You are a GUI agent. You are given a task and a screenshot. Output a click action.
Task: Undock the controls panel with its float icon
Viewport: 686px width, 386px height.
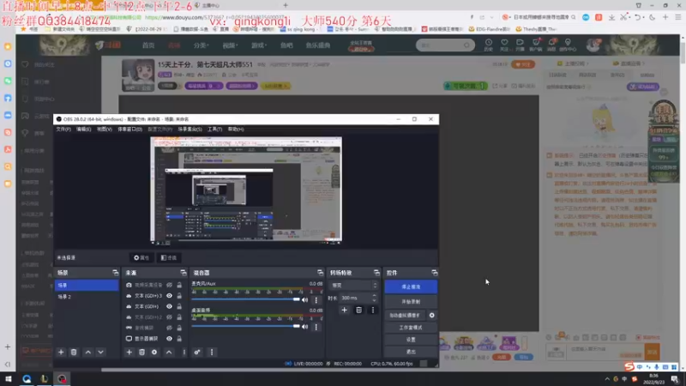pos(435,273)
